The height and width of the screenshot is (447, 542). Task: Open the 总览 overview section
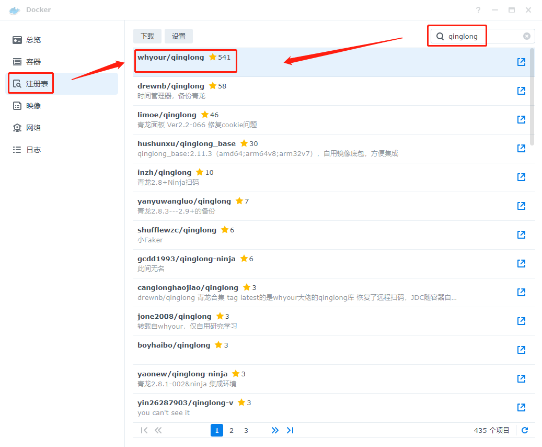33,40
